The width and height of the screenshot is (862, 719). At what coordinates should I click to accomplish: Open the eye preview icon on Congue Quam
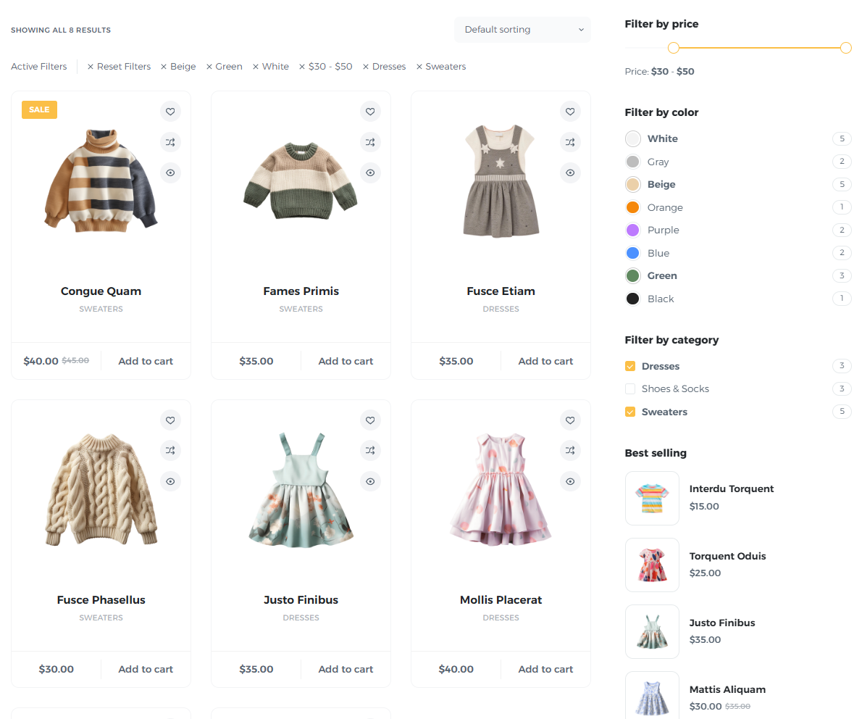(170, 173)
